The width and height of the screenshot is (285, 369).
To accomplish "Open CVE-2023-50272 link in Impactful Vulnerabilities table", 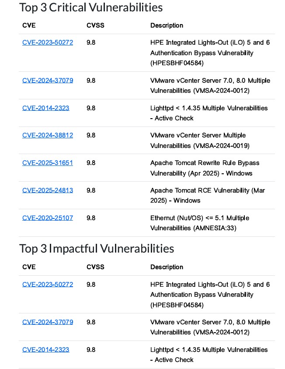I will [x=48, y=285].
